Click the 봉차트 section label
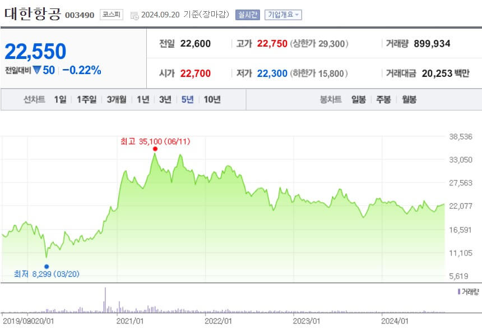This screenshot has height=329, width=482. [x=331, y=99]
